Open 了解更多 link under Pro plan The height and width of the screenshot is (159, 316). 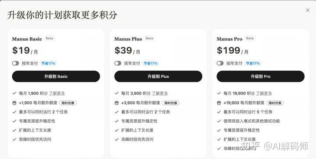264,93
